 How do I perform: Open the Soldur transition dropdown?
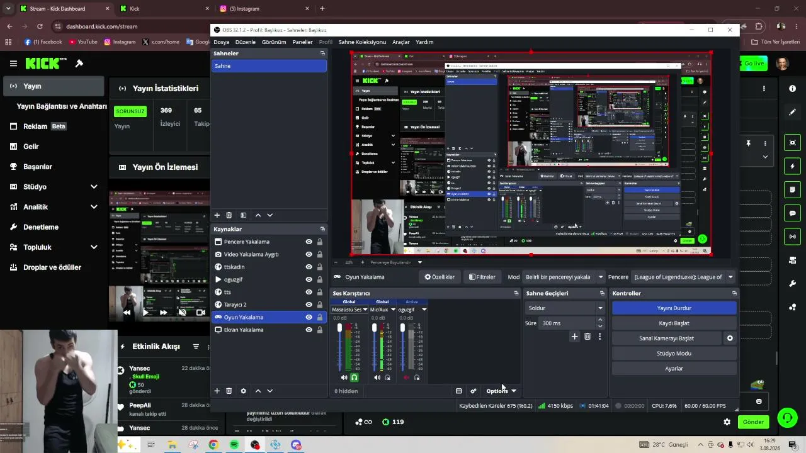point(565,308)
